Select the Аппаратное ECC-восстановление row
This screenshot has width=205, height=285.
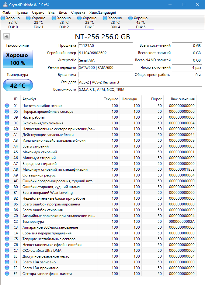click(x=100, y=227)
